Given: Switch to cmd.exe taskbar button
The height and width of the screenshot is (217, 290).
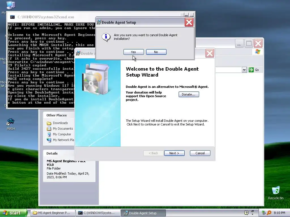Looking at the screenshot, I should tap(98, 213).
